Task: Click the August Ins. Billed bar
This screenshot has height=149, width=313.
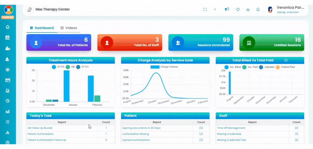Action: point(230,83)
